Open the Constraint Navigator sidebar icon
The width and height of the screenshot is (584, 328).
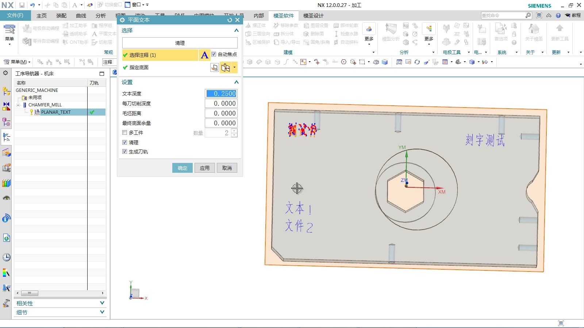click(x=6, y=106)
